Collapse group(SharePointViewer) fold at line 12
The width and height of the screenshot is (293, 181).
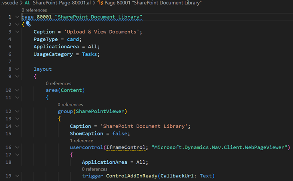coord(17,111)
